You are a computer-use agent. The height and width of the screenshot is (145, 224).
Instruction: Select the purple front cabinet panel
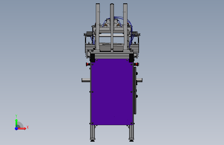(x=112, y=92)
